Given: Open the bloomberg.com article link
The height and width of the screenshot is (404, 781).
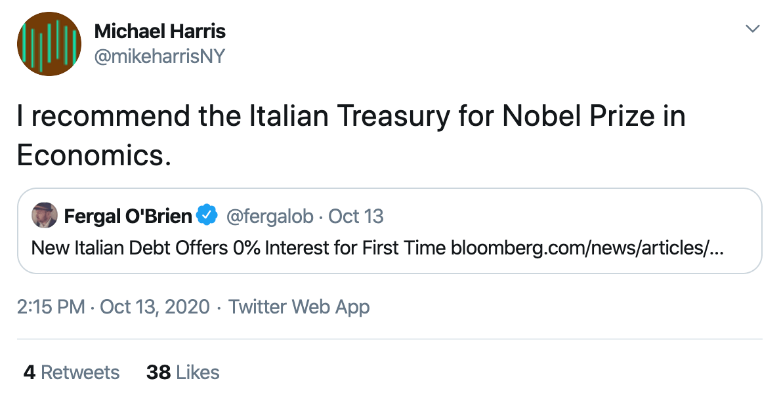Looking at the screenshot, I should point(587,249).
